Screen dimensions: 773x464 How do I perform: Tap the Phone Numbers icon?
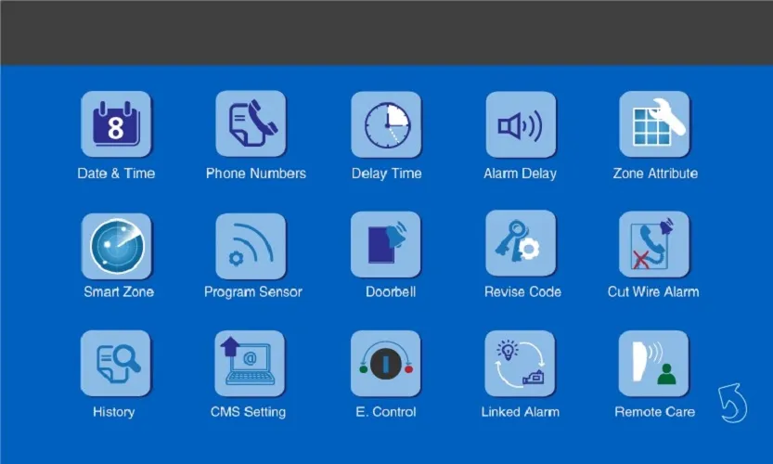point(251,125)
